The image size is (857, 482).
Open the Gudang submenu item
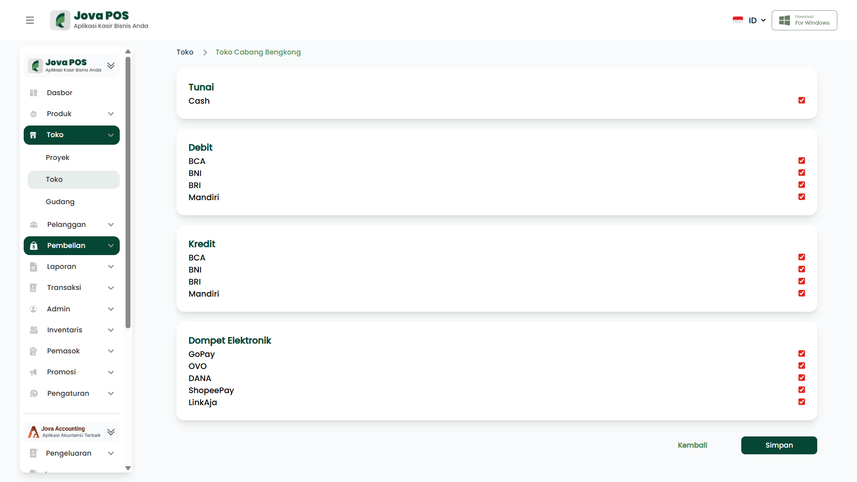[x=60, y=202]
